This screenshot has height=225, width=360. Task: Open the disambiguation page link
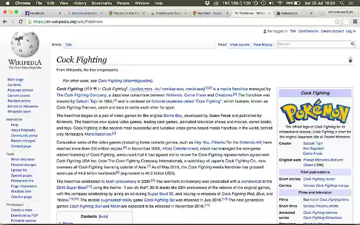125,80
